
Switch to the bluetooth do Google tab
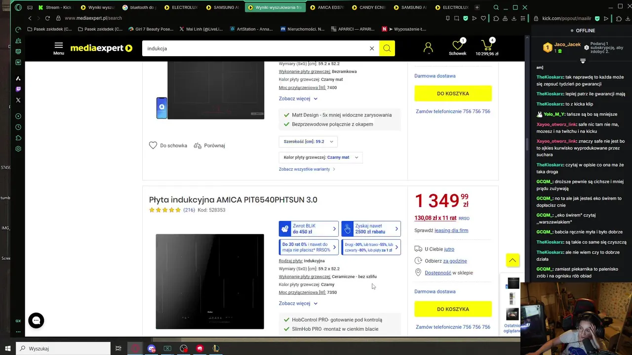pyautogui.click(x=139, y=7)
